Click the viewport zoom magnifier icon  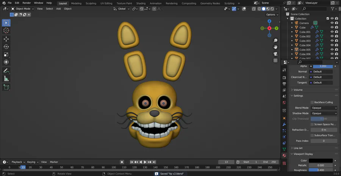275,40
